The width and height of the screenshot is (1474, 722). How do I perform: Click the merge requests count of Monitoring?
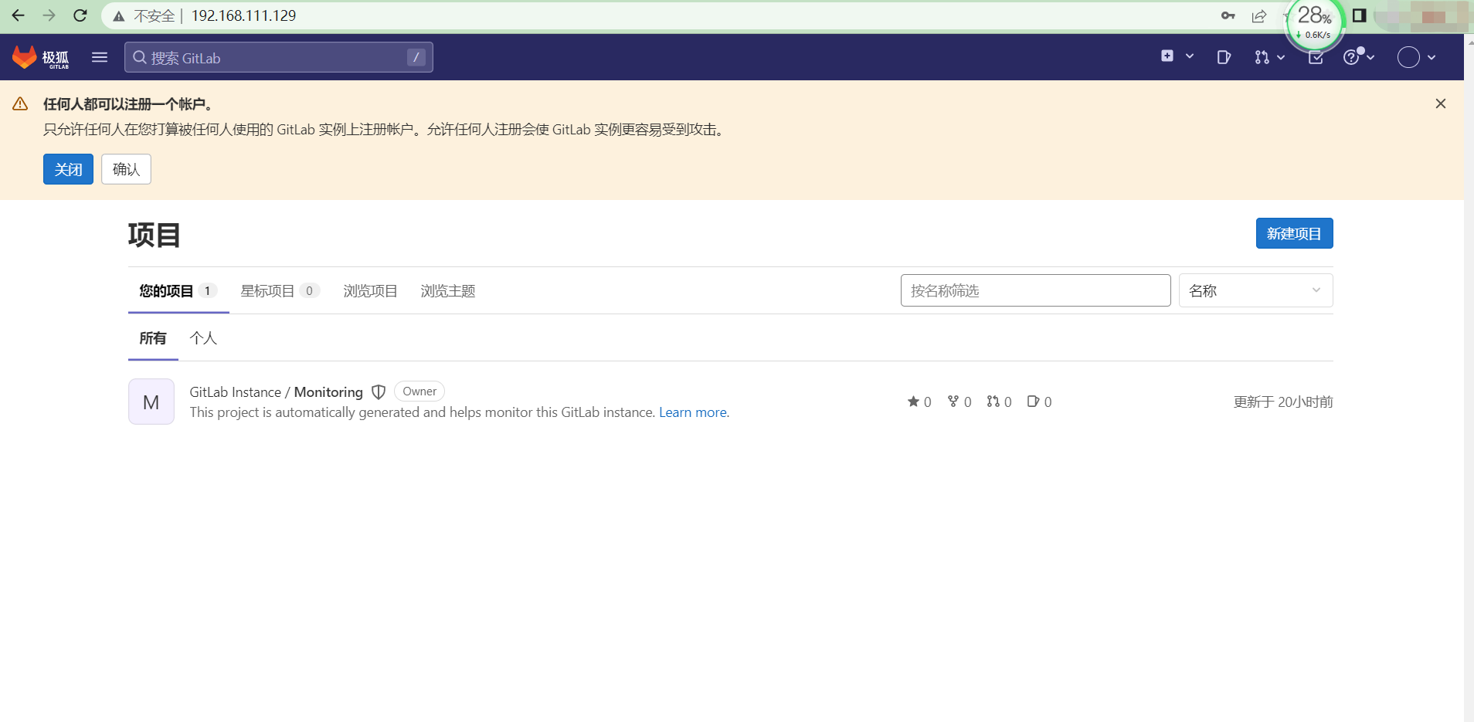point(999,402)
